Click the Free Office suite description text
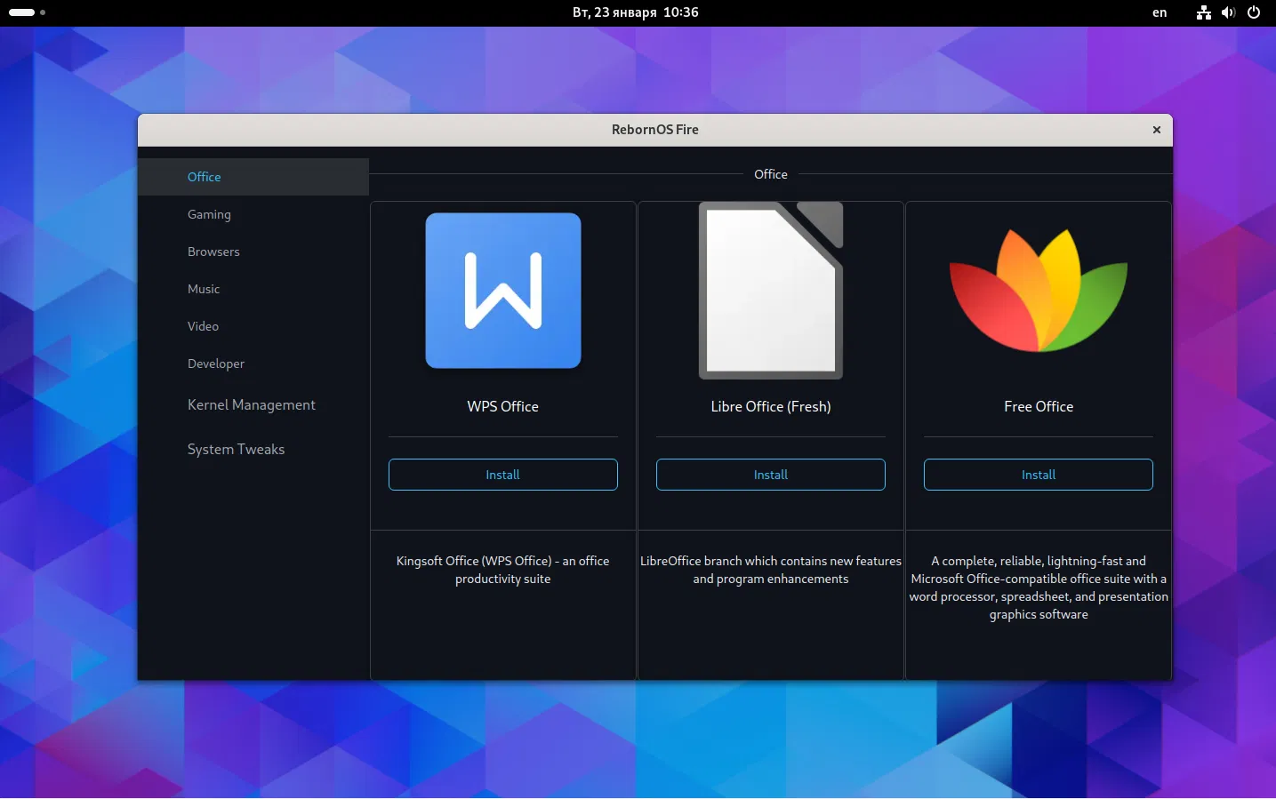 [1039, 587]
